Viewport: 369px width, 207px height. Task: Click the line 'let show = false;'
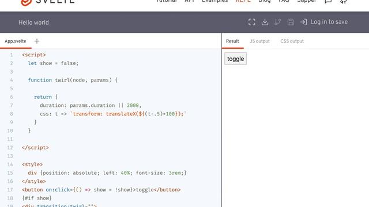(53, 63)
